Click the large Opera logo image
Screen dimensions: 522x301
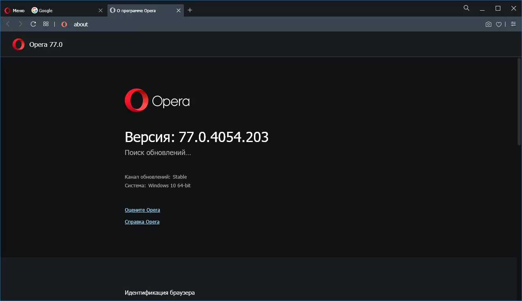[x=157, y=101]
